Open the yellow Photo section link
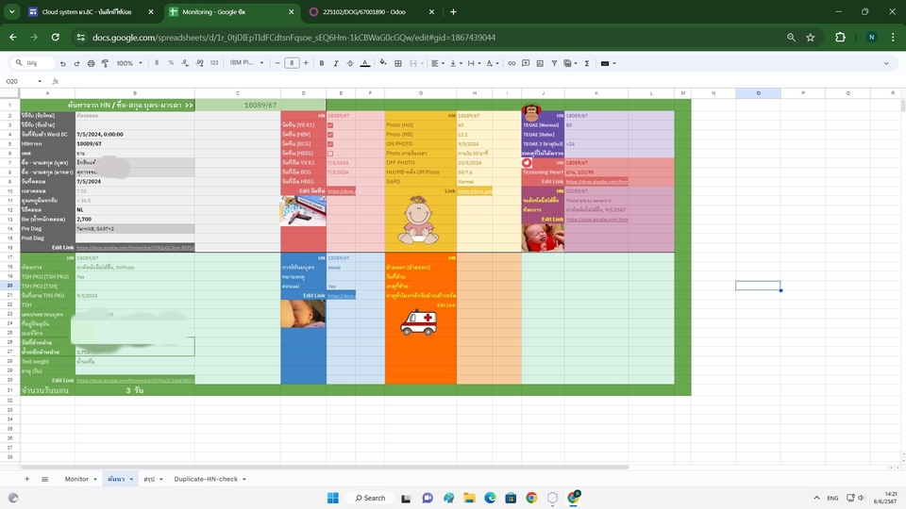 [x=475, y=191]
